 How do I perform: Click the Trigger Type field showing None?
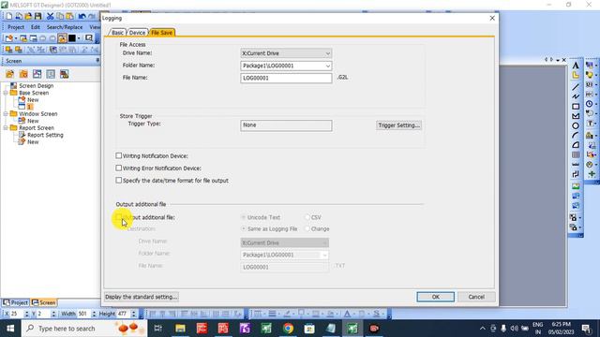point(286,125)
